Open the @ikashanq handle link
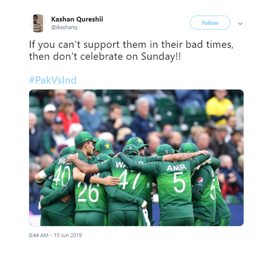The width and height of the screenshot is (264, 264). pyautogui.click(x=64, y=27)
